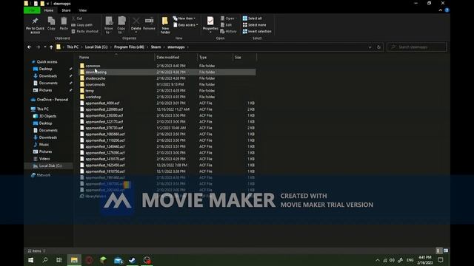Open Quick access in navigation pane
This screenshot has width=474, height=266.
[47, 61]
